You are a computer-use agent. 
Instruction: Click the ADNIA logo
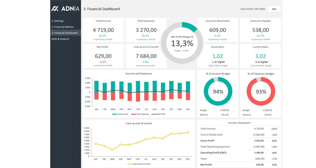pos(65,9)
